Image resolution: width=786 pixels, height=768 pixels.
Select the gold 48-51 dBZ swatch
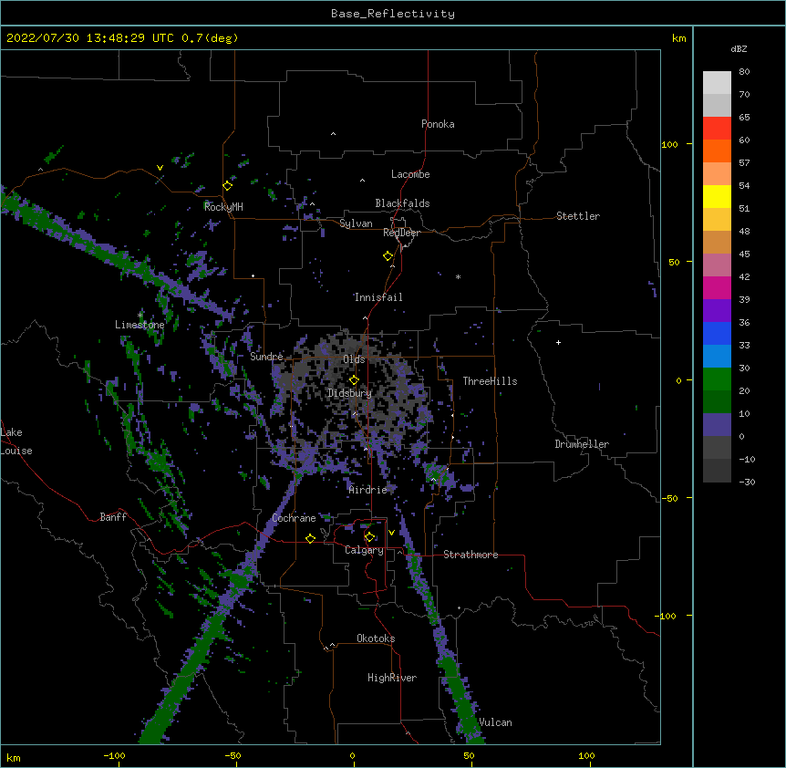pos(717,220)
